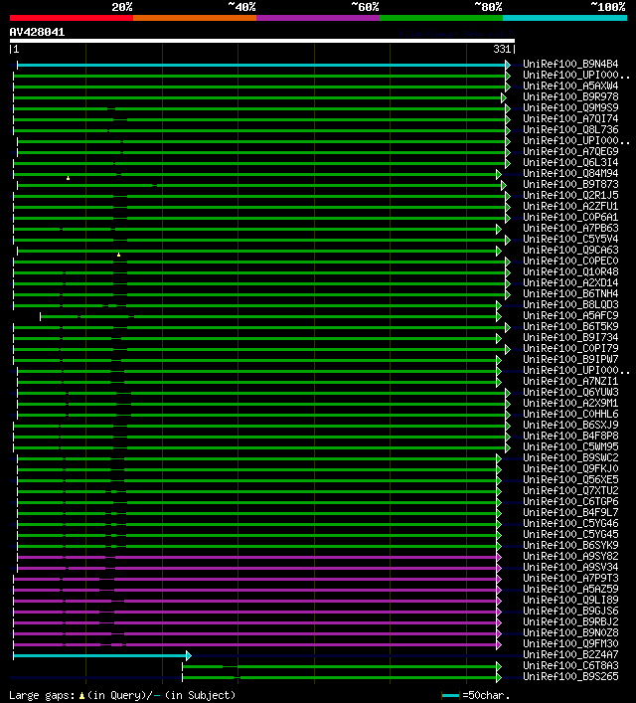Select the UniRef100_Q9CA63 label
The width and height of the screenshot is (636, 703).
click(570, 251)
